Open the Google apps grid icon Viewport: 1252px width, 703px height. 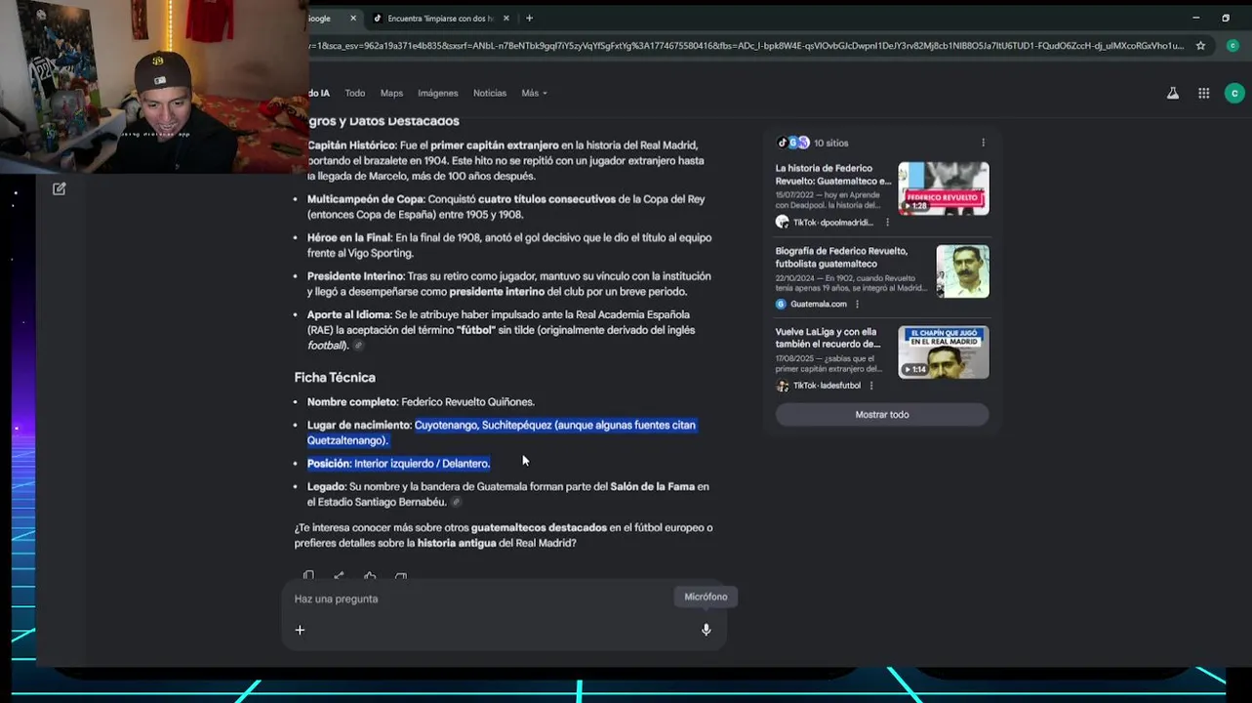[x=1203, y=93]
